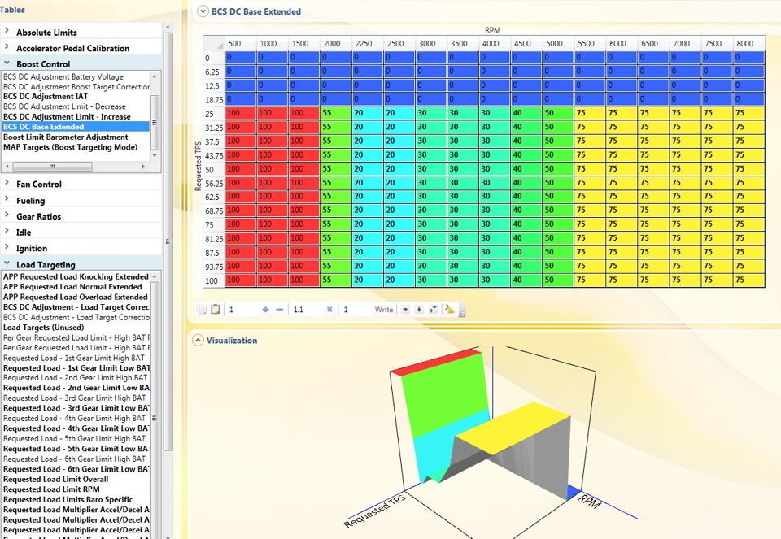The height and width of the screenshot is (539, 781).
Task: Click the 2D interpolate arrows icon
Action: [x=434, y=310]
